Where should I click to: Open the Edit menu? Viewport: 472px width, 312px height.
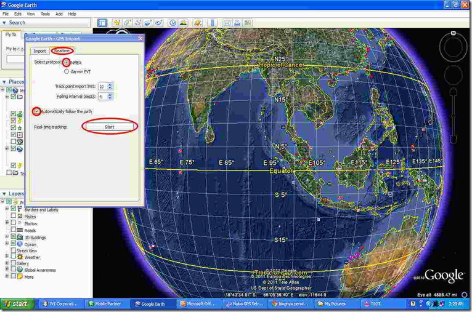coord(18,14)
